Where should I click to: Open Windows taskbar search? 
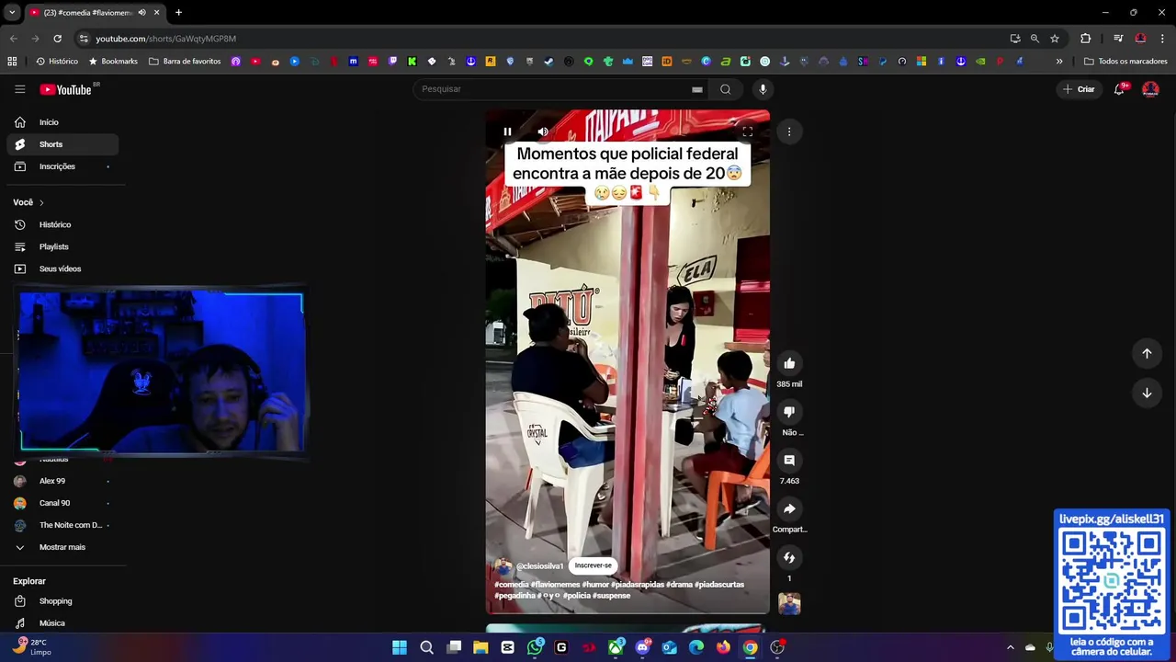point(426,647)
